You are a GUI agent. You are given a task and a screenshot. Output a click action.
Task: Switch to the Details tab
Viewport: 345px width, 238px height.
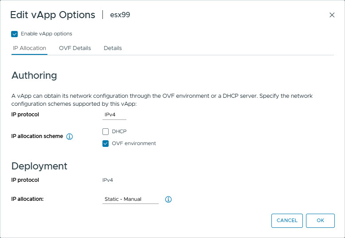point(113,48)
